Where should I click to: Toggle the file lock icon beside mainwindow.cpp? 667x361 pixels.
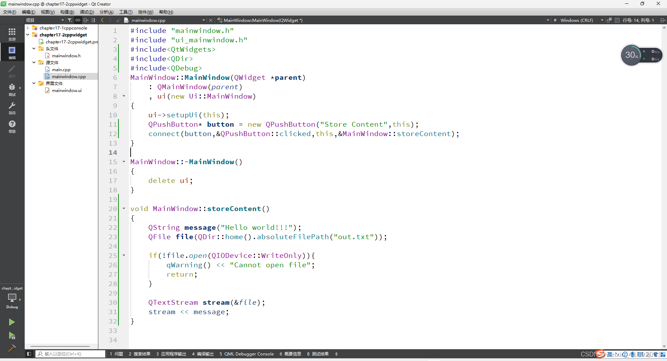(x=118, y=20)
